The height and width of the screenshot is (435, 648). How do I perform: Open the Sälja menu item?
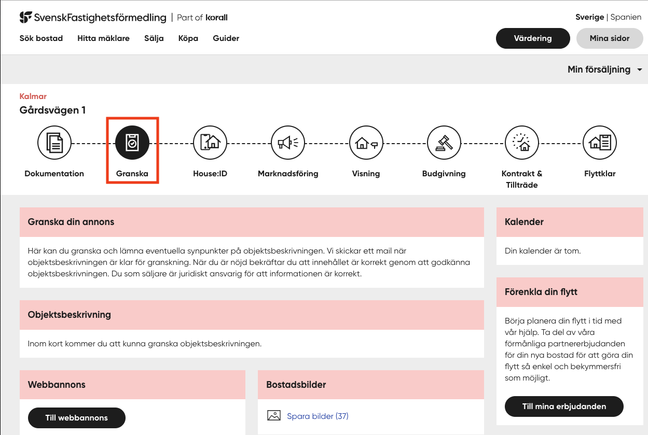[154, 38]
